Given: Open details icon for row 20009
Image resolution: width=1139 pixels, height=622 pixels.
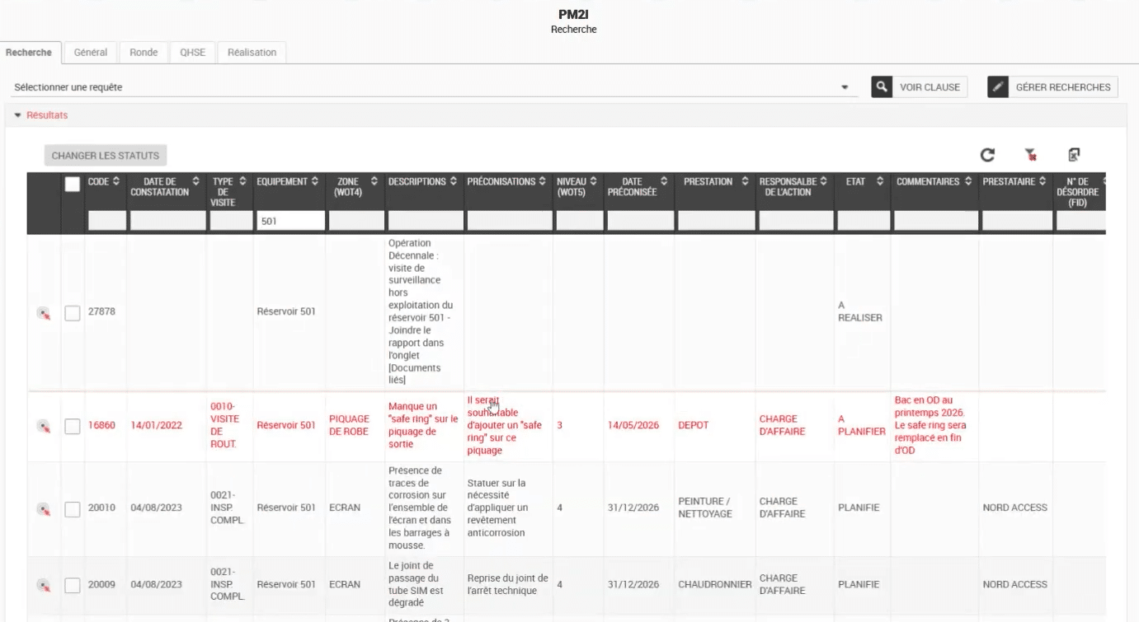Looking at the screenshot, I should [x=44, y=585].
